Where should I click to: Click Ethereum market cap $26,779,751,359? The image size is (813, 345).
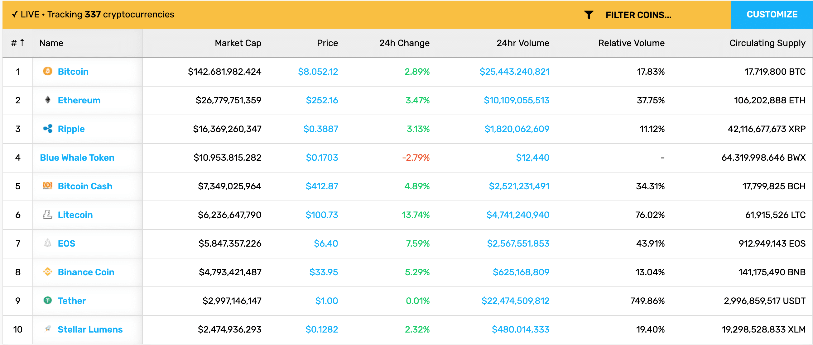pos(229,100)
